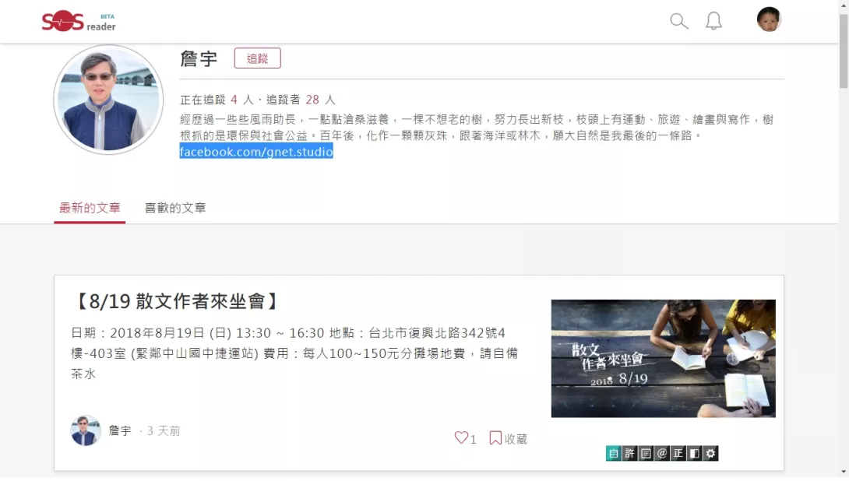849x481 pixels.
Task: Open the search magnifier icon
Action: coord(678,21)
